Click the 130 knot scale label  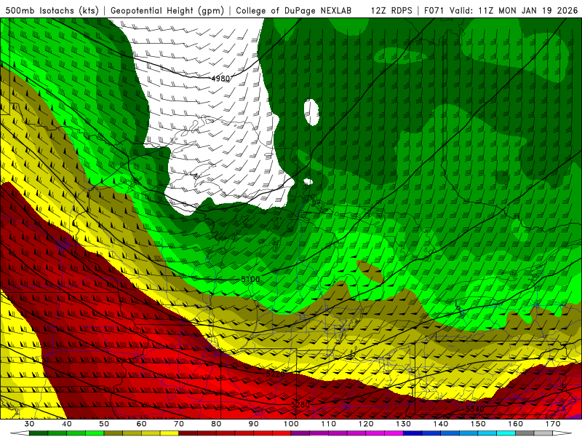point(404,424)
